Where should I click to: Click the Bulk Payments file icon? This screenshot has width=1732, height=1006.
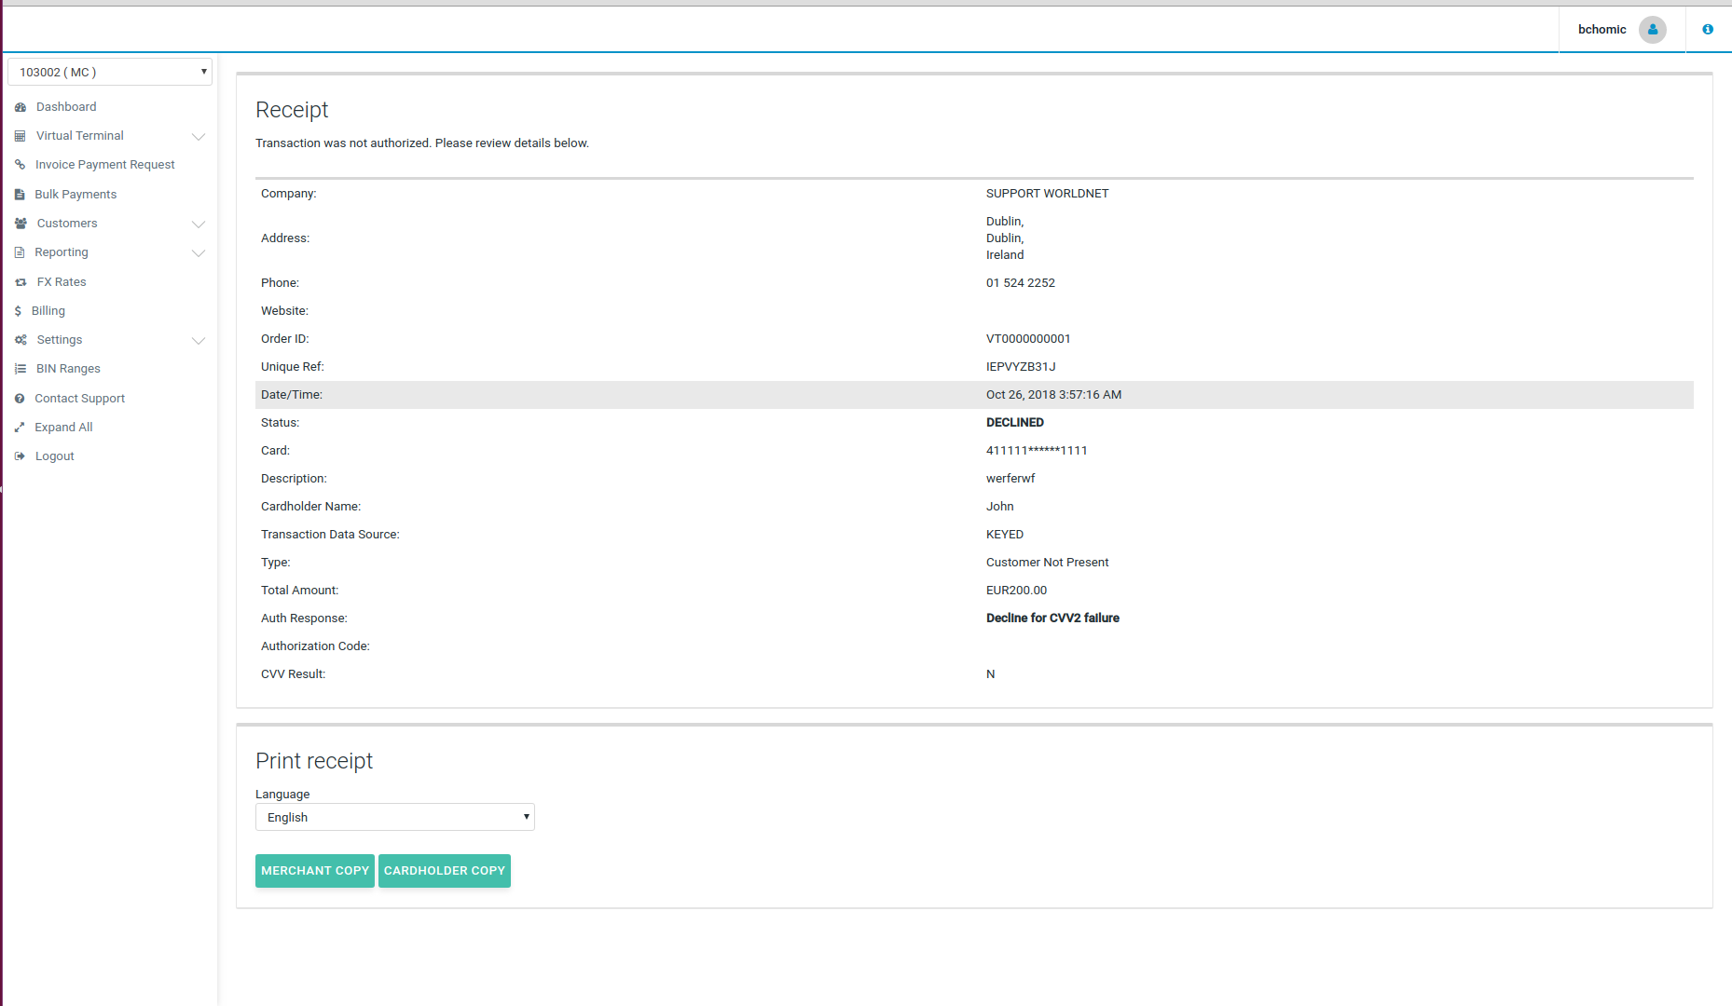(20, 195)
